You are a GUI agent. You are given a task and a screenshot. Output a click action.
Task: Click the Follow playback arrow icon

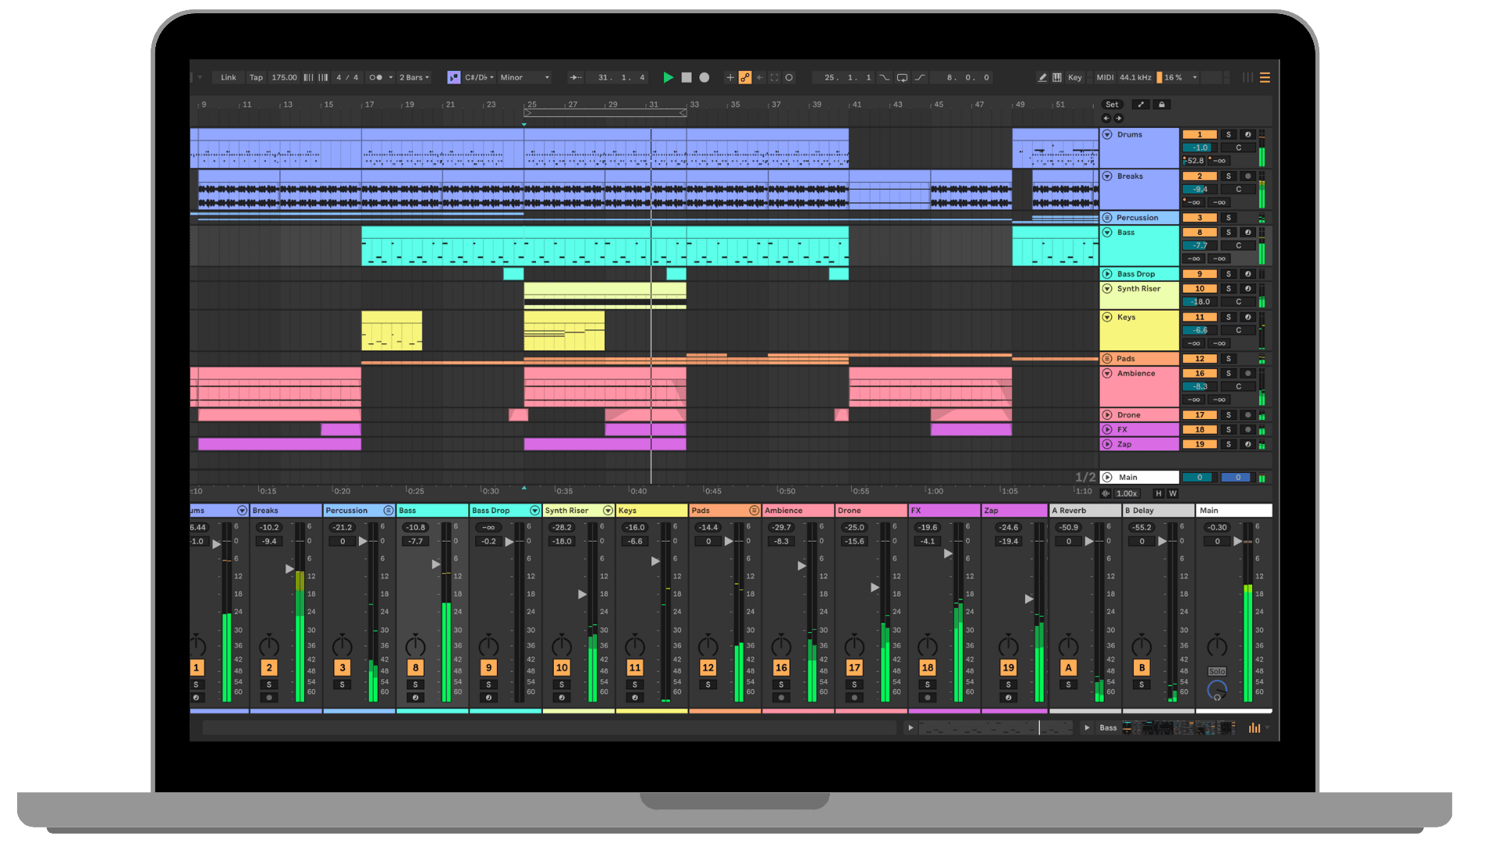pos(575,77)
